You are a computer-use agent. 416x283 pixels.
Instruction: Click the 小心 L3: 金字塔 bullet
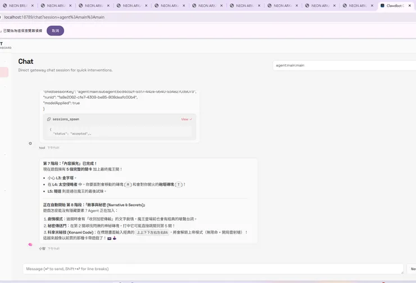point(62,178)
